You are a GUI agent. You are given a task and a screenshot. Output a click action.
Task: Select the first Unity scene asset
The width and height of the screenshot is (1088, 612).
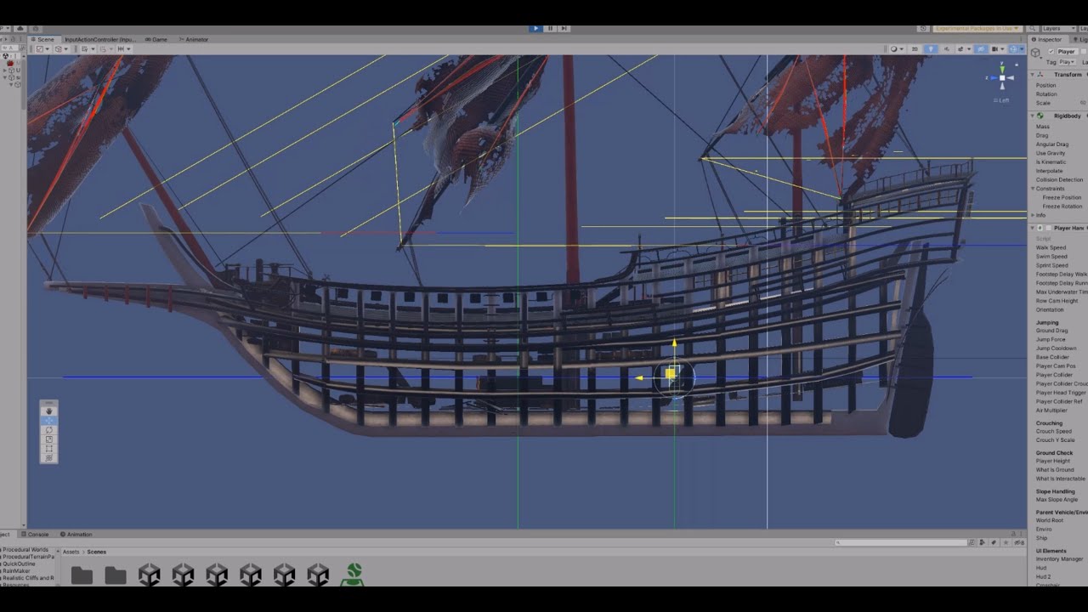coord(149,575)
